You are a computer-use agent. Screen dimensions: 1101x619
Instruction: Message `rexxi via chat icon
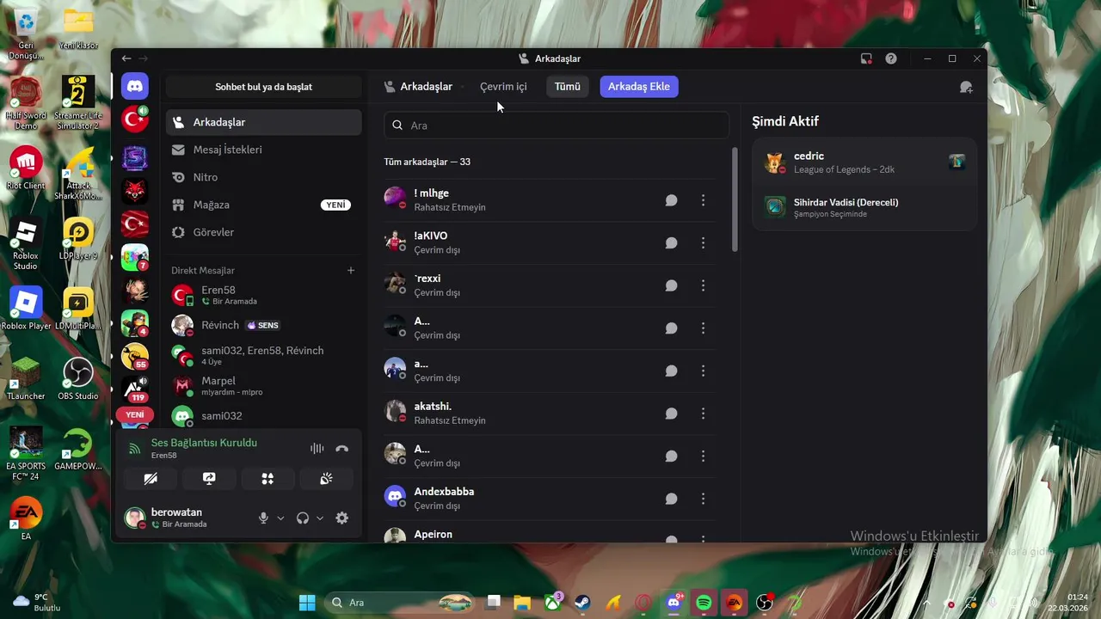tap(672, 285)
